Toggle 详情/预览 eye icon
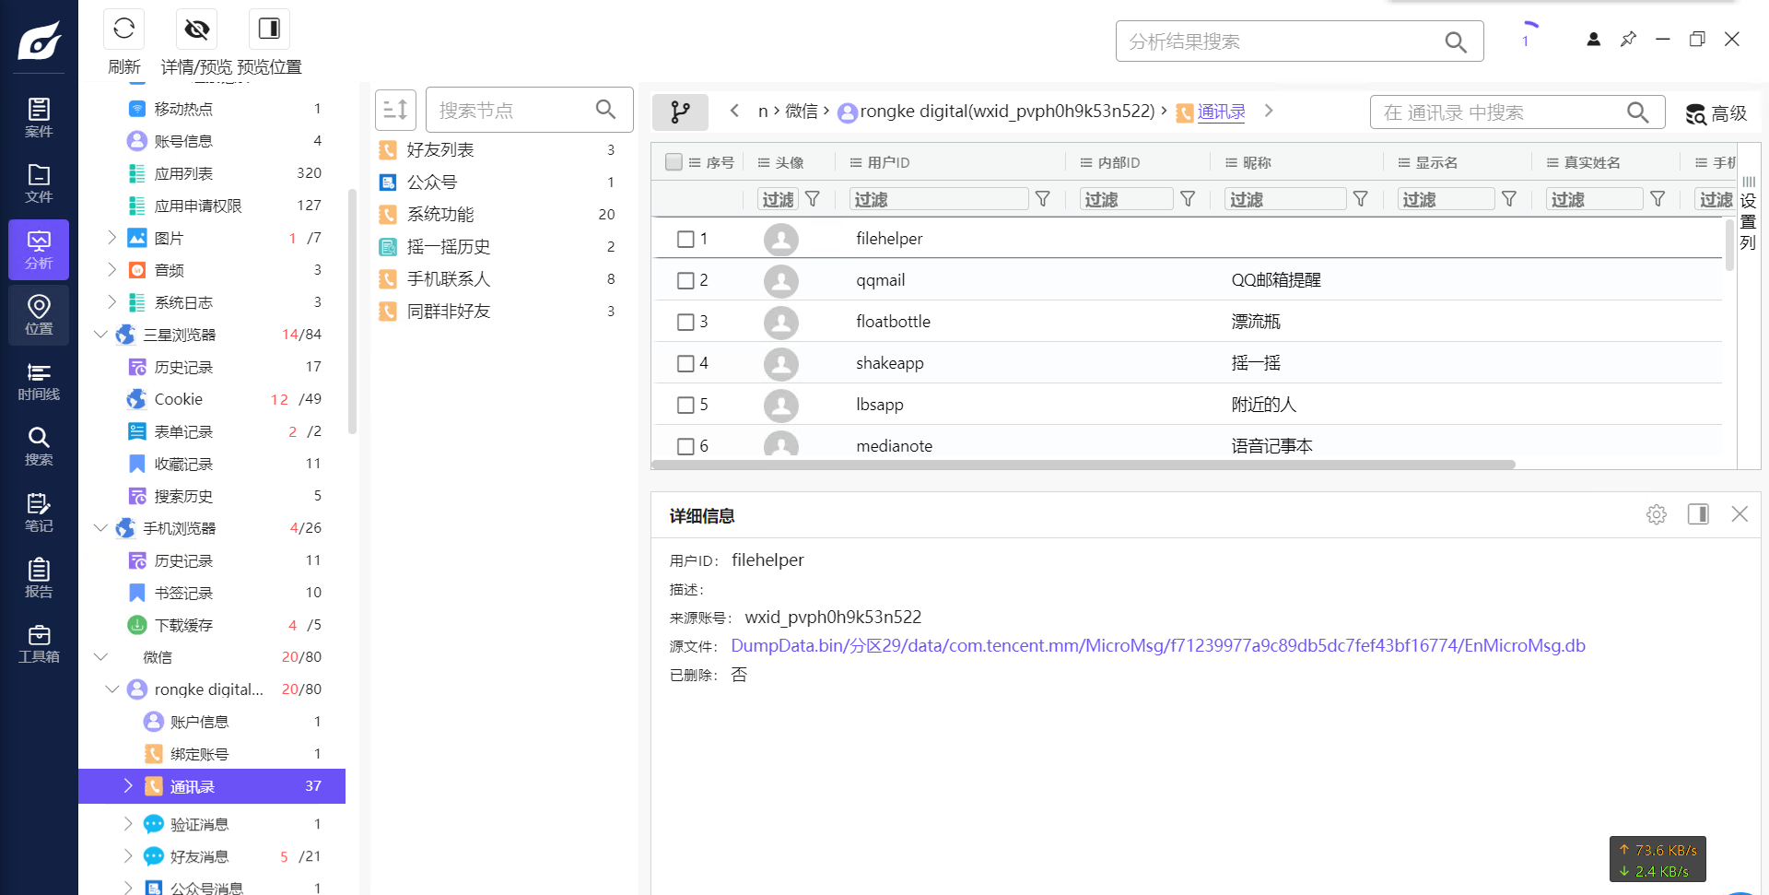The width and height of the screenshot is (1769, 895). pos(196,29)
